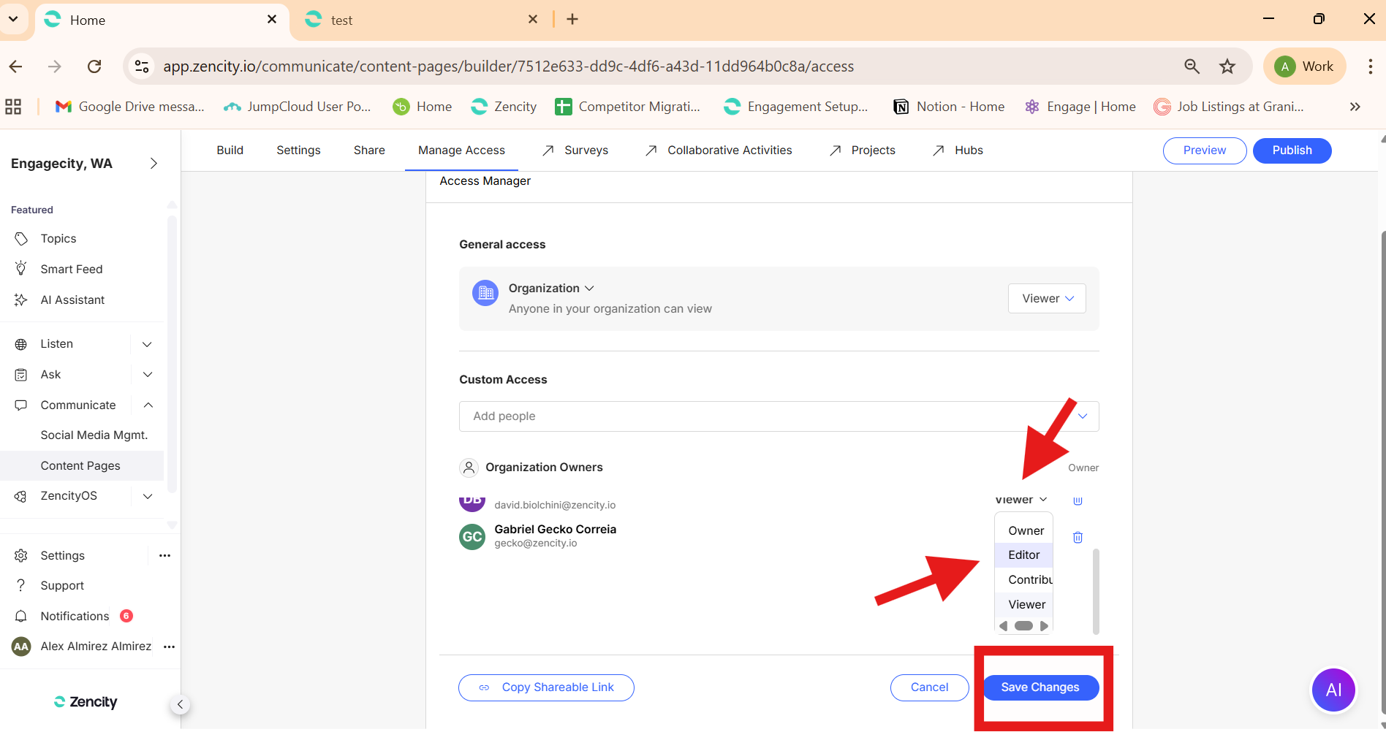Viewport: 1386px width, 732px height.
Task: Choose Owner in the role dropdown list
Action: 1026,530
